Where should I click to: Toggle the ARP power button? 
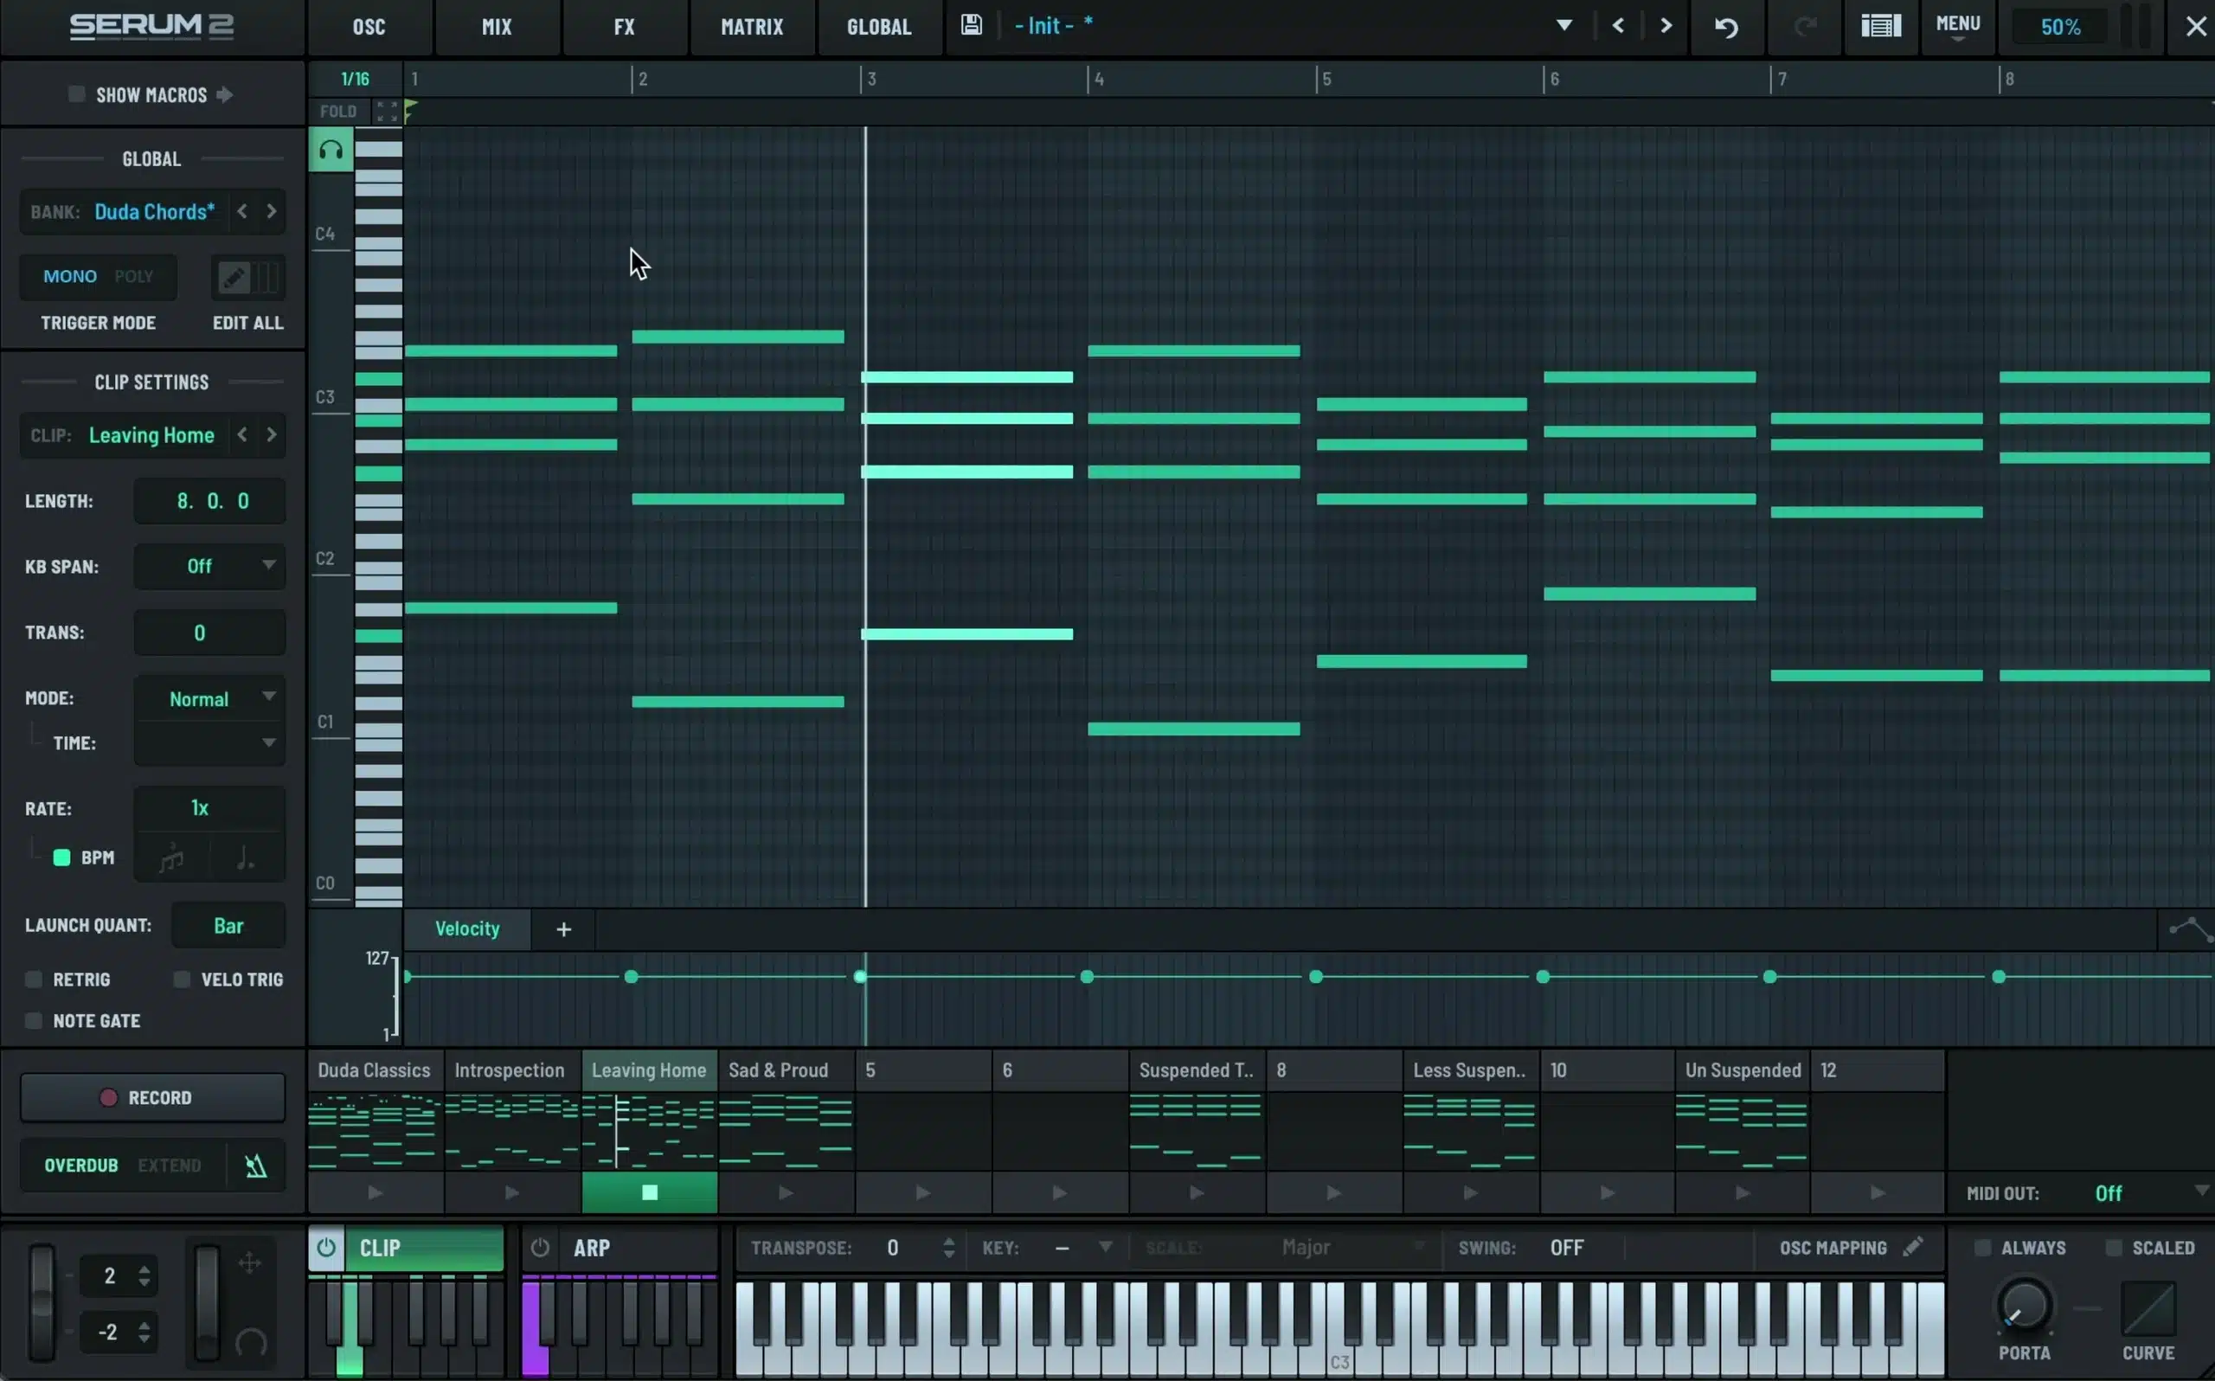541,1248
